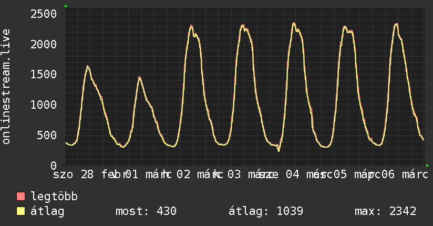Select the legtöbb legend label
Viewport: 433px width, 226px height.
tap(54, 196)
